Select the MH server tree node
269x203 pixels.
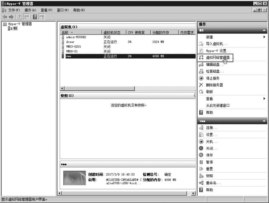tap(15, 28)
